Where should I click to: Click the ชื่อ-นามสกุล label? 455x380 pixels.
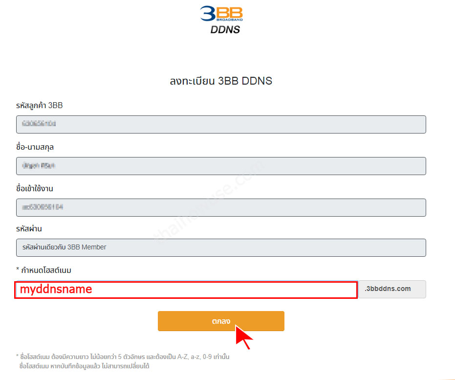coord(35,147)
